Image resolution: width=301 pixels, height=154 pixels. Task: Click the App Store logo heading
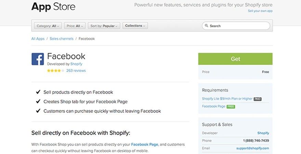click(53, 7)
